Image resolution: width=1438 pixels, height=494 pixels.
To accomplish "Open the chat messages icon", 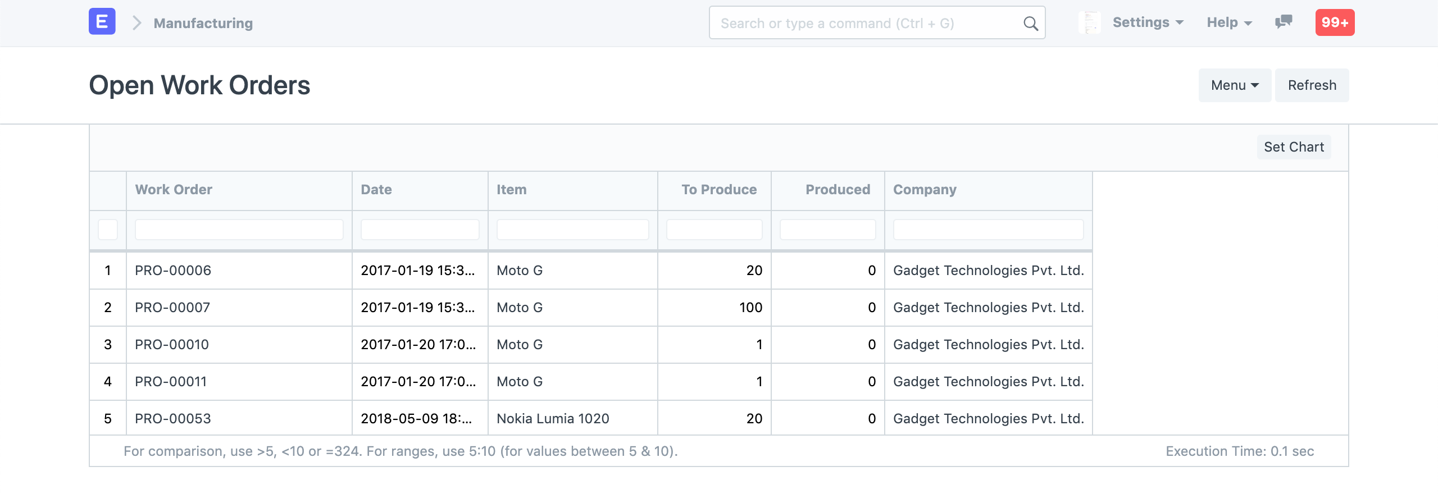I will coord(1284,22).
